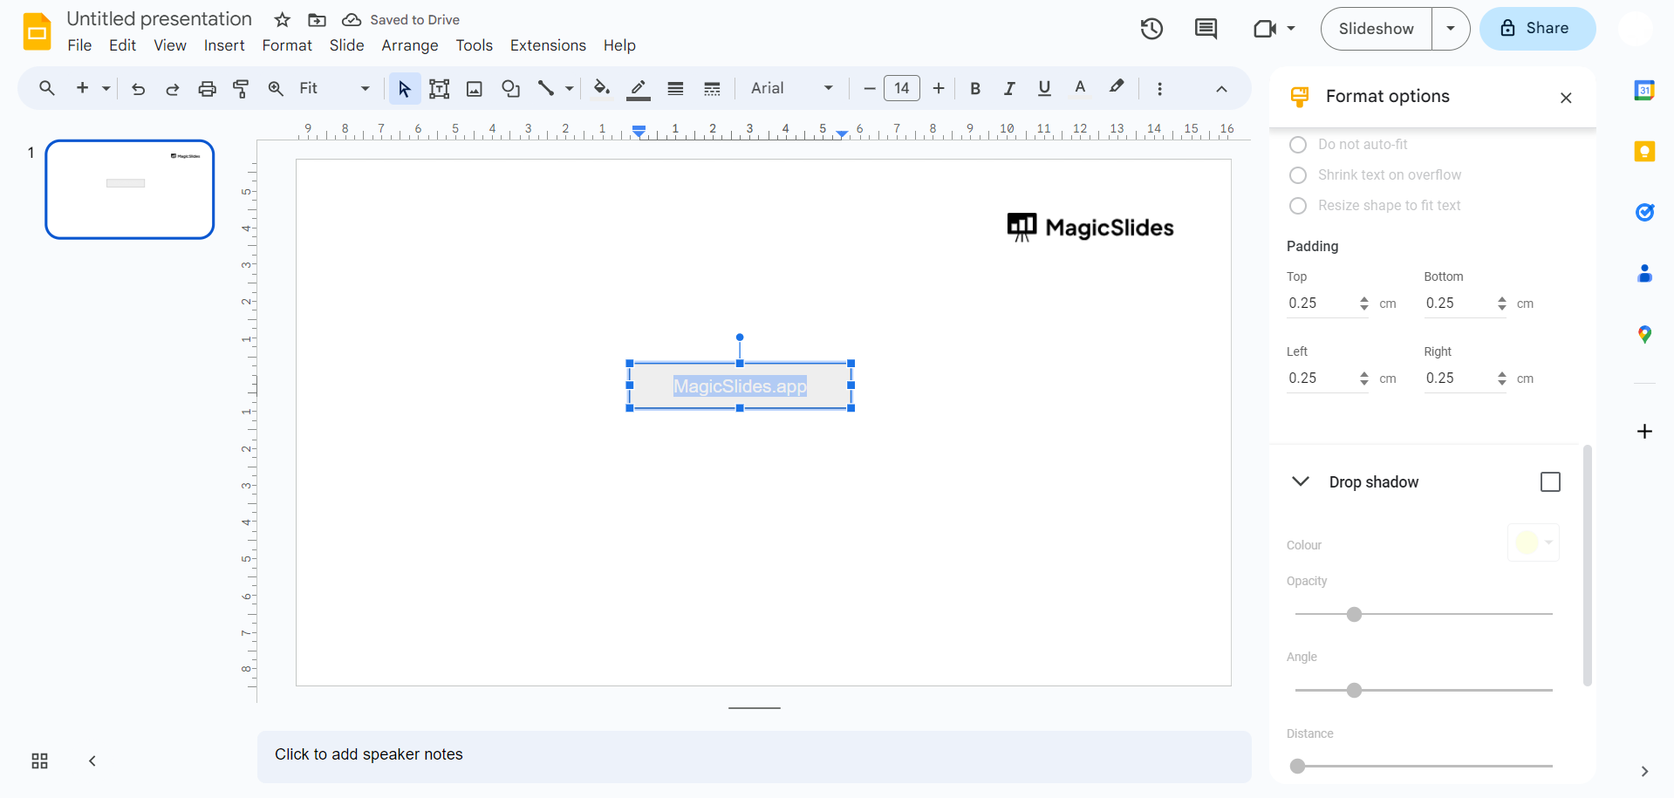This screenshot has width=1674, height=798.
Task: Undo the last action
Action: (x=138, y=88)
